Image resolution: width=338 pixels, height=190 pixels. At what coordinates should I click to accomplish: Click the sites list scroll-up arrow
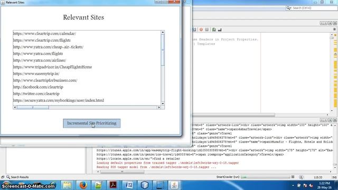click(163, 32)
